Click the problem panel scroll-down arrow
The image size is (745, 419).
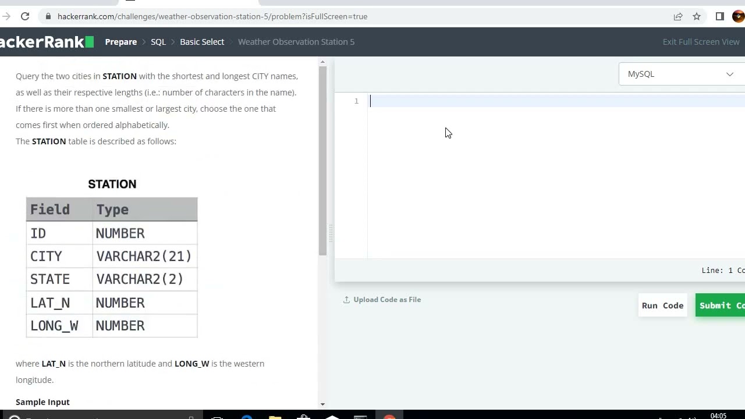pos(322,404)
